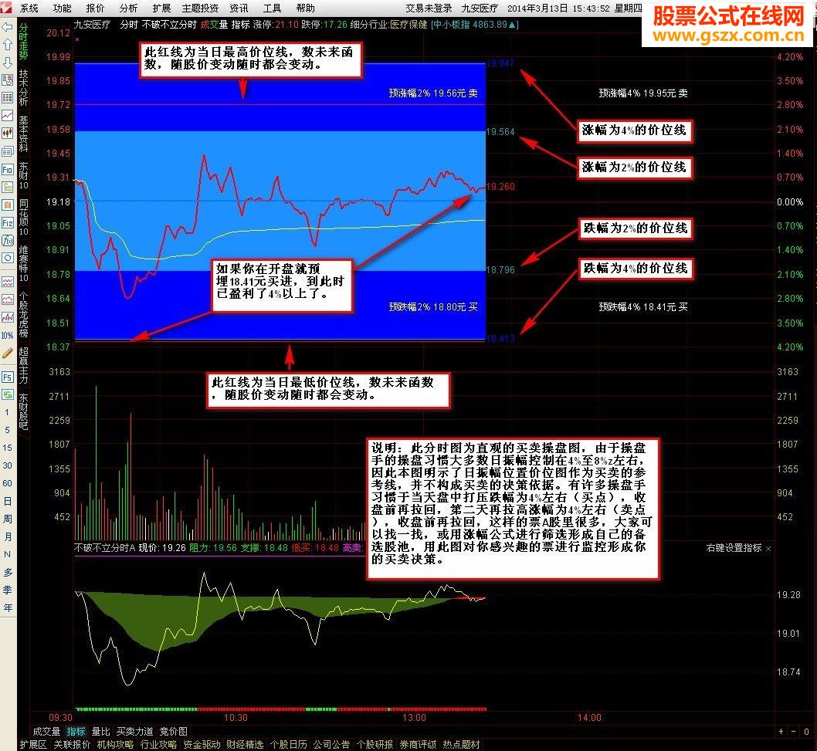817x751 pixels.
Task: Open the 工具 menu
Action: pyautogui.click(x=272, y=8)
